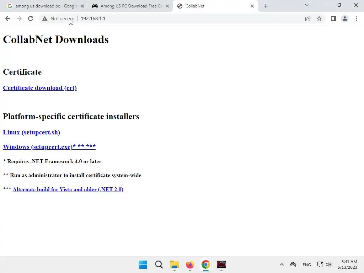The image size is (364, 273).
Task: Click the forward navigation arrow
Action: 19,18
